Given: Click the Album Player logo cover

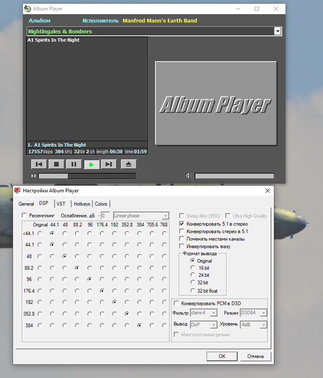Looking at the screenshot, I should pyautogui.click(x=216, y=103).
